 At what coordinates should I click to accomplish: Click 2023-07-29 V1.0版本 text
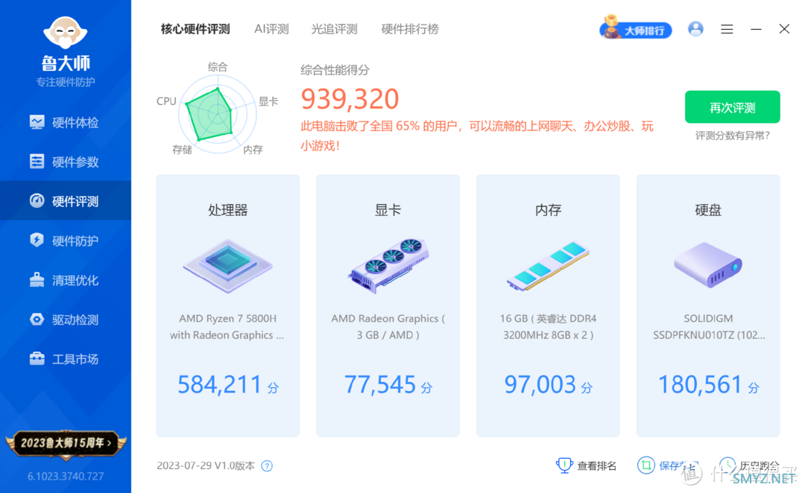point(206,465)
